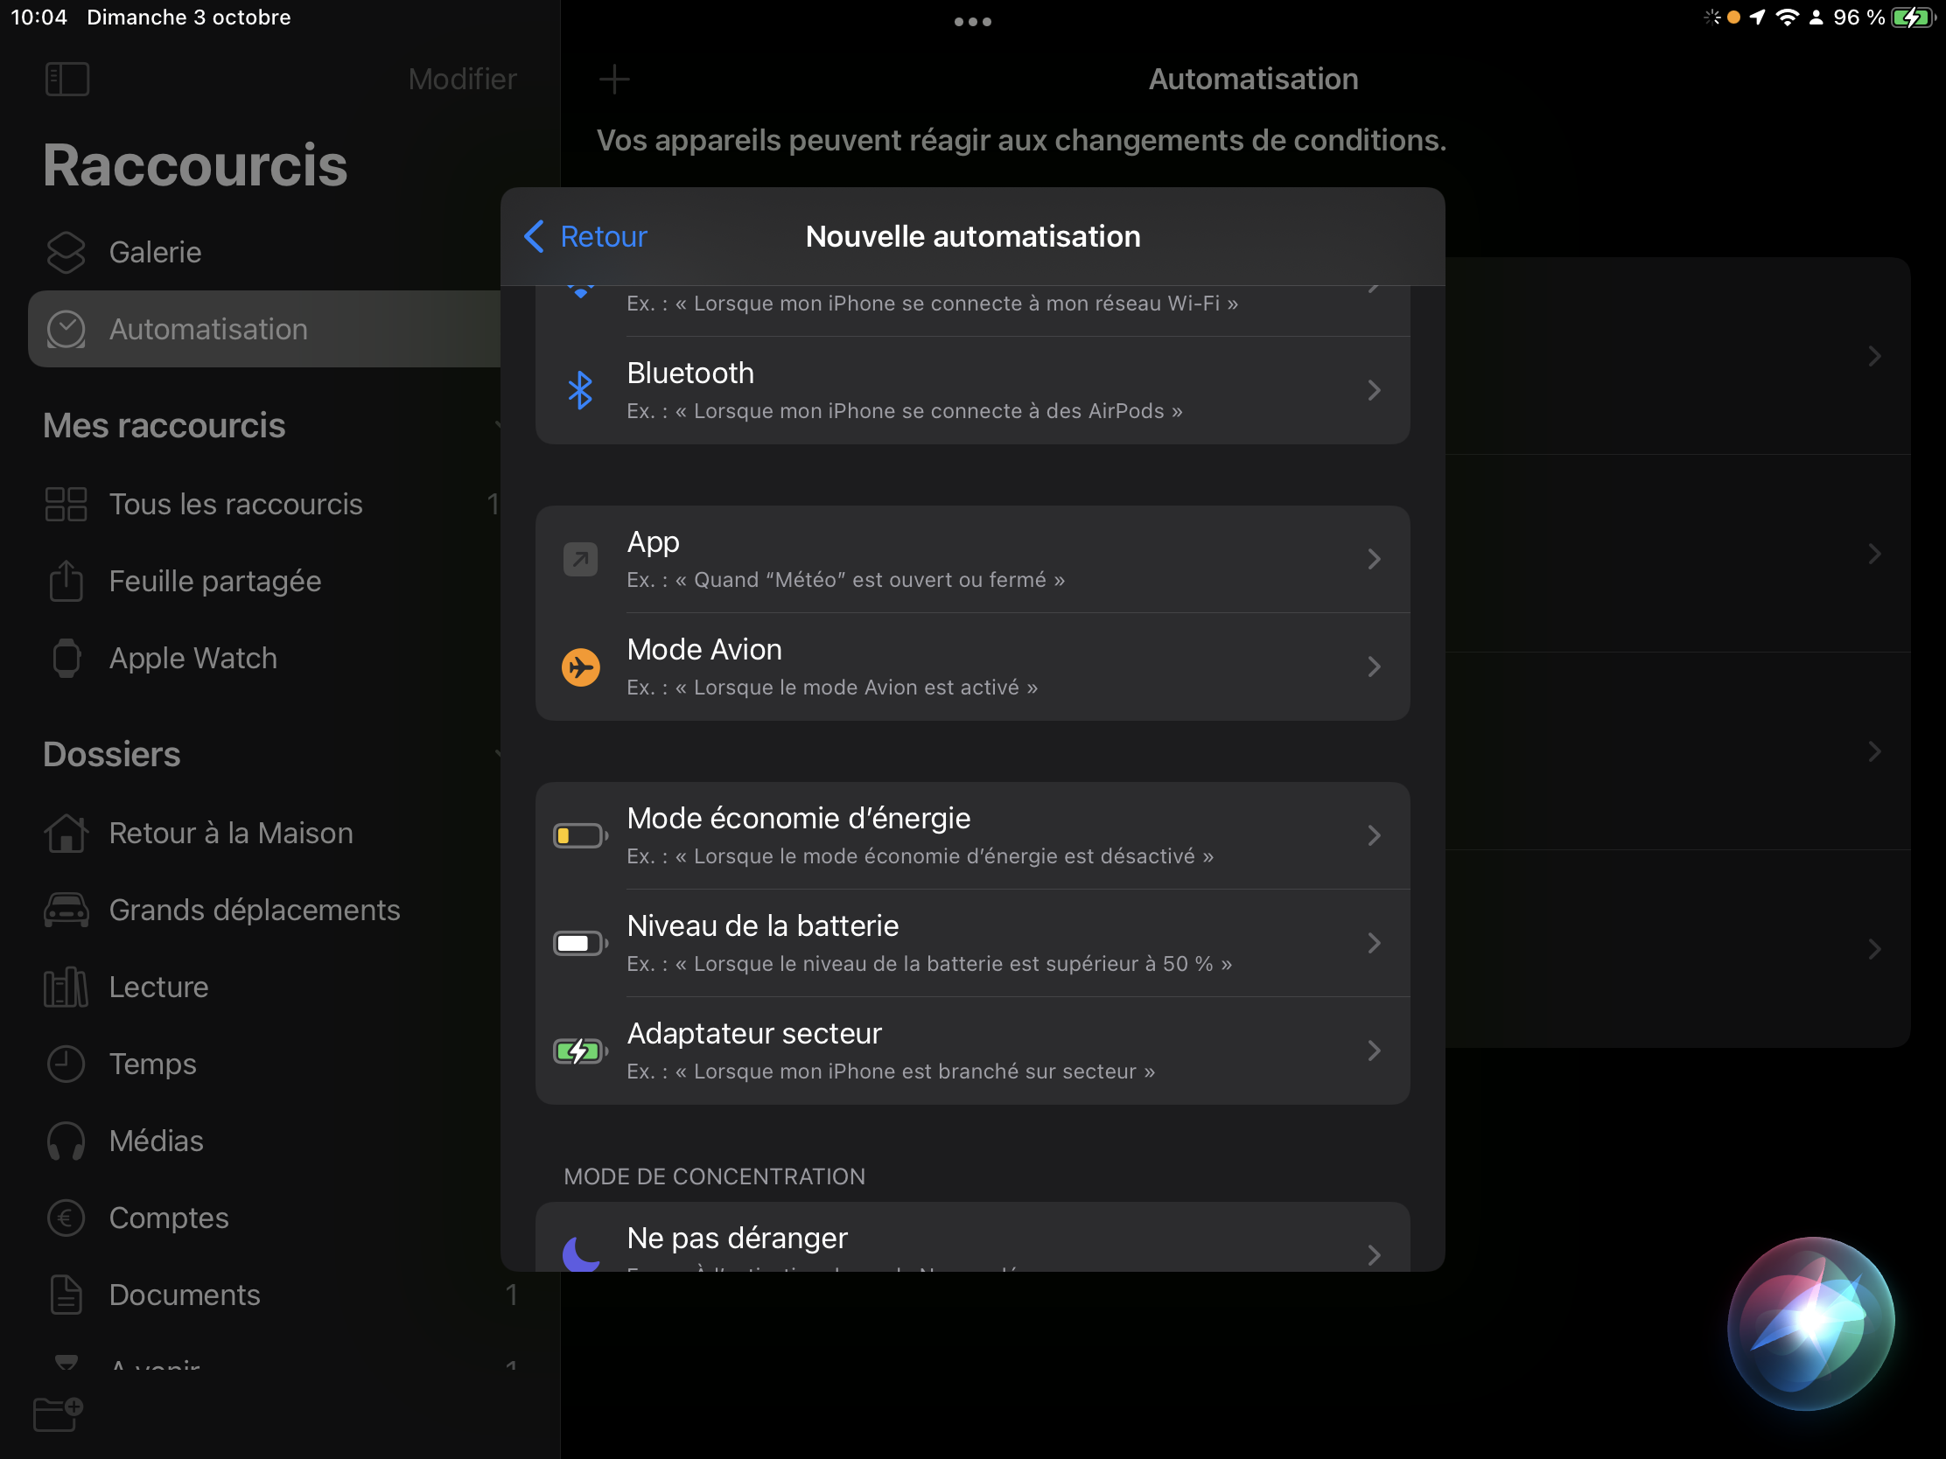Tap the plus icon to add automation
1946x1459 pixels.
tap(614, 79)
